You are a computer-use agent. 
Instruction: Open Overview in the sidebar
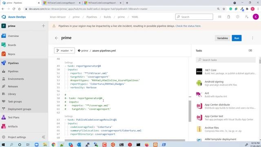click(x=13, y=36)
